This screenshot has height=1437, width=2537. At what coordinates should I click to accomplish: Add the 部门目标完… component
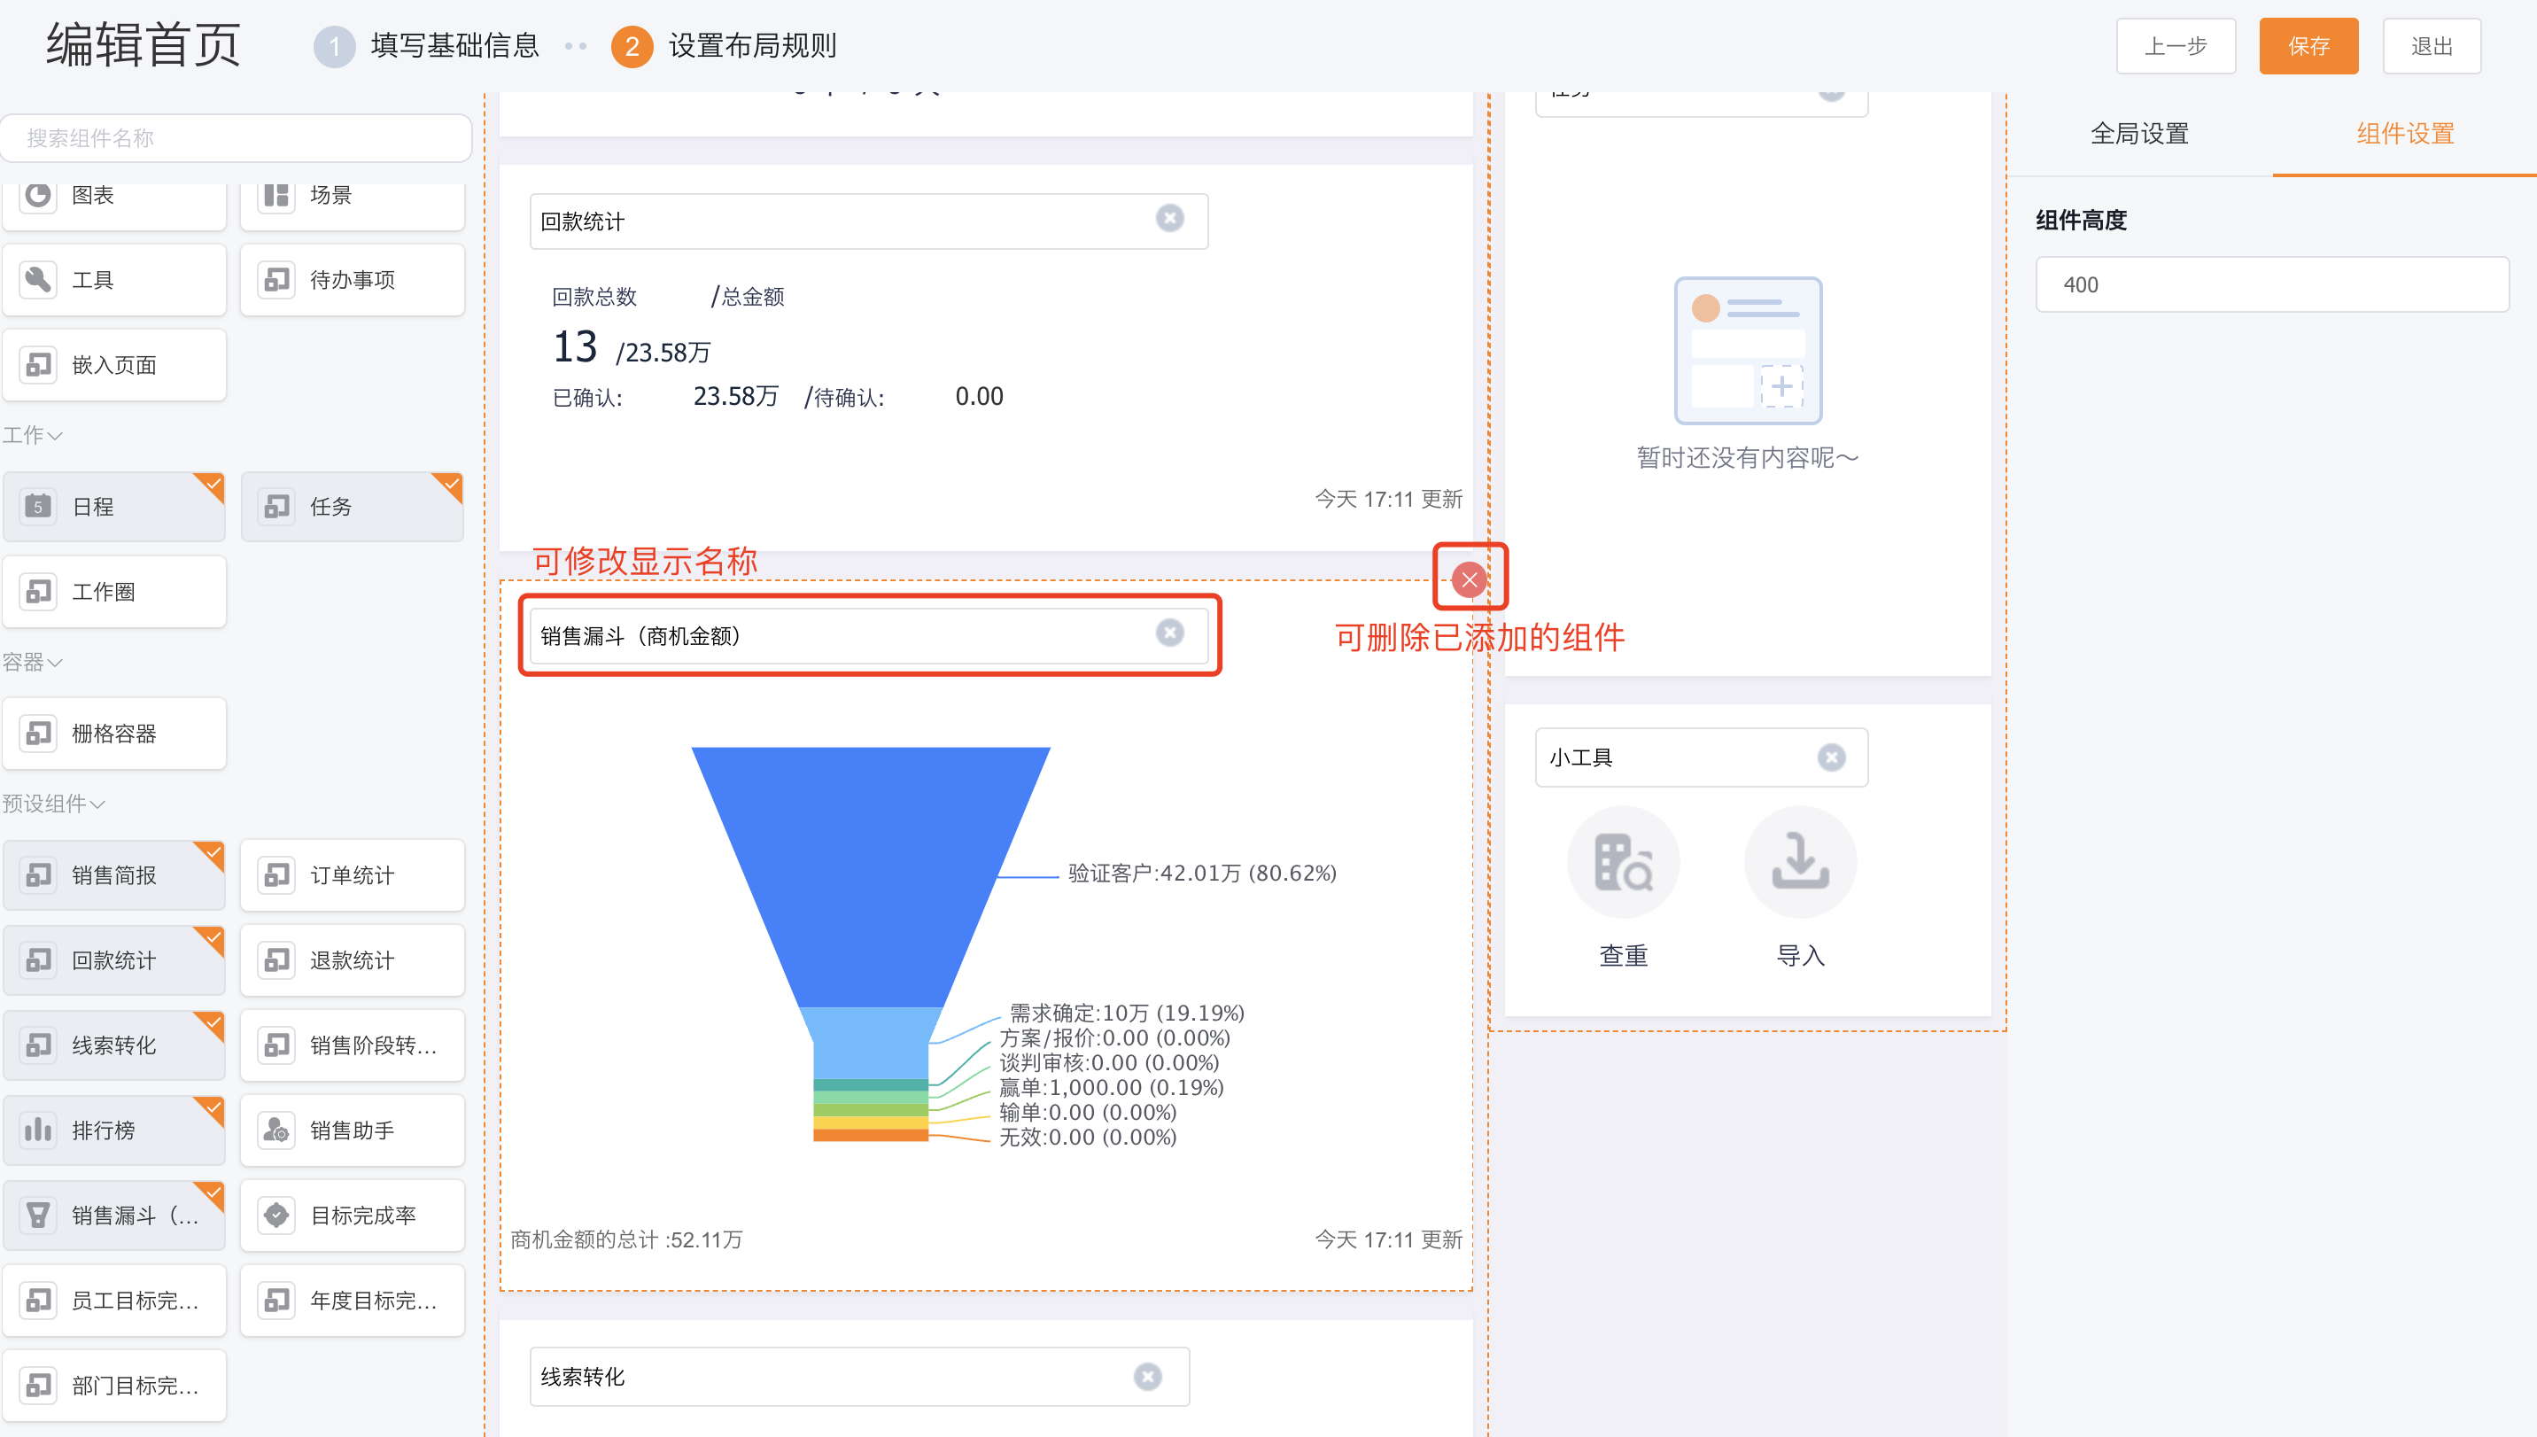coord(114,1386)
